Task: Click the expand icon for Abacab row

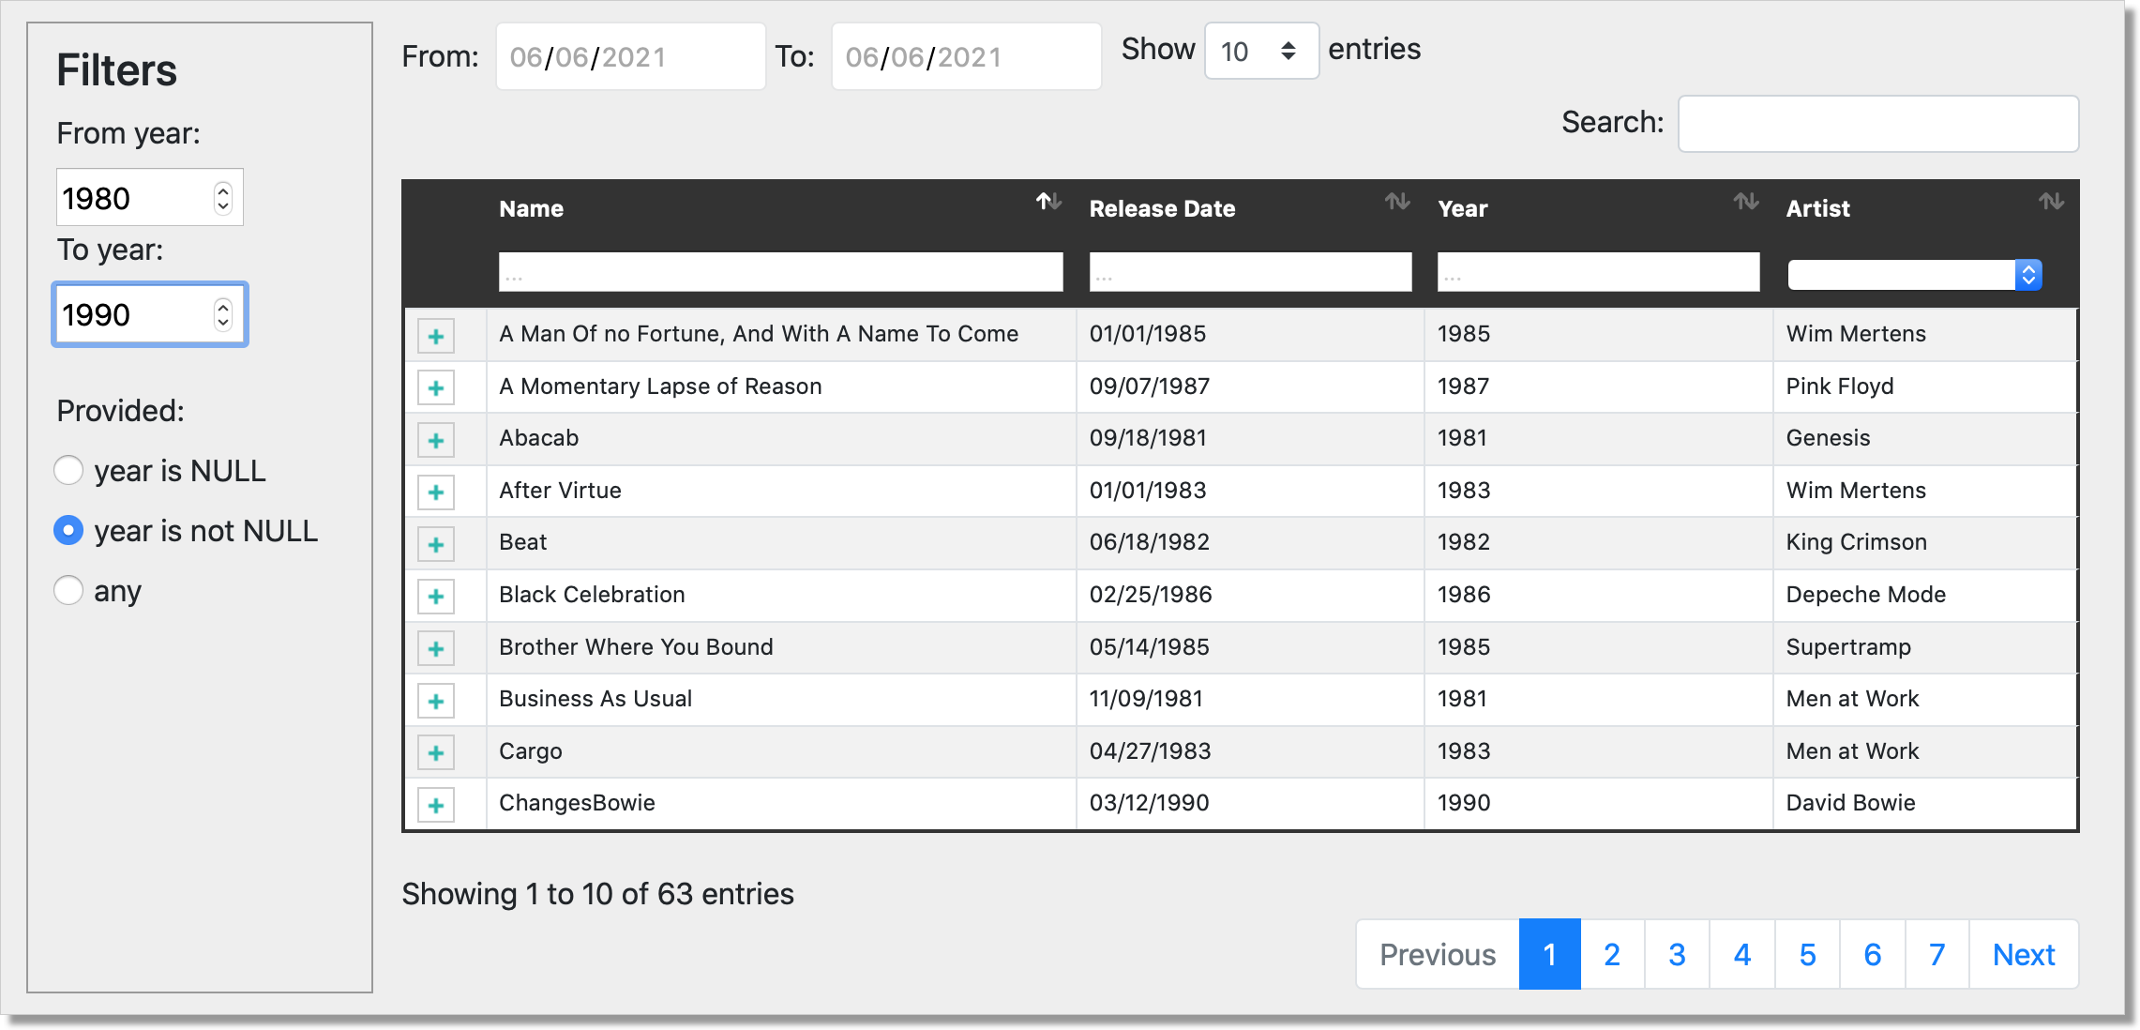Action: 437,438
